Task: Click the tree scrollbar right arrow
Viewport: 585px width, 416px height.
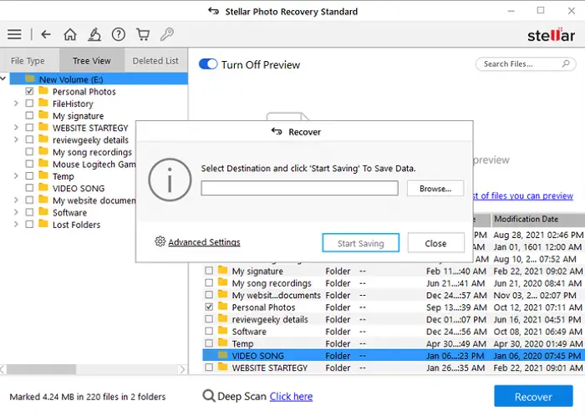Action: (182, 369)
